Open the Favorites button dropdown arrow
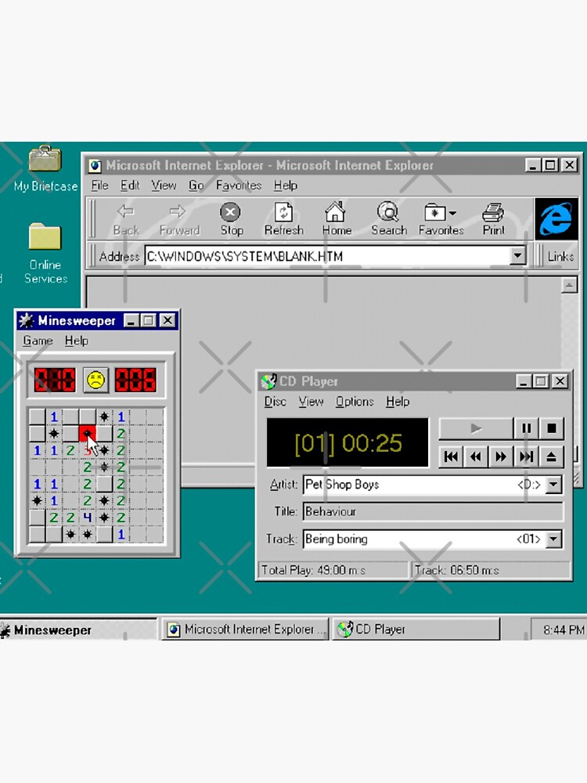The image size is (587, 783). coord(452,213)
